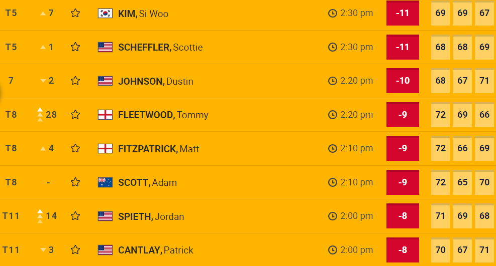Image resolution: width=496 pixels, height=266 pixels.
Task: Open Tommy Fleetwood's player profile
Action: [x=163, y=115]
